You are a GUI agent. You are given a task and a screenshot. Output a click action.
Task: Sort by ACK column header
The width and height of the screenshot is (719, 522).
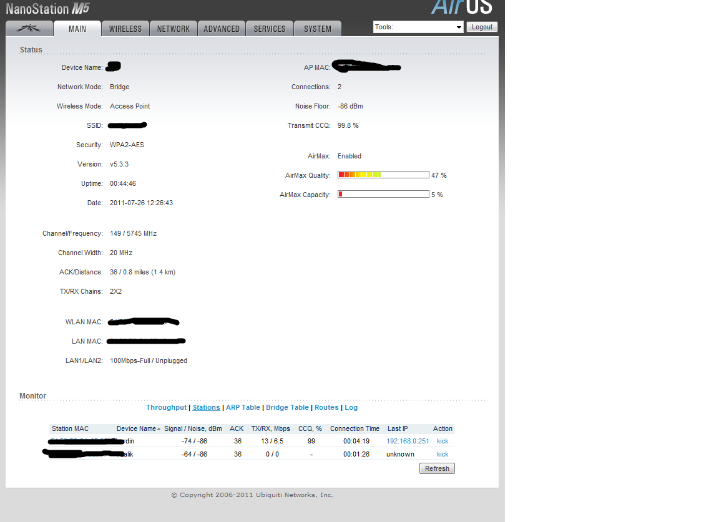coord(237,428)
